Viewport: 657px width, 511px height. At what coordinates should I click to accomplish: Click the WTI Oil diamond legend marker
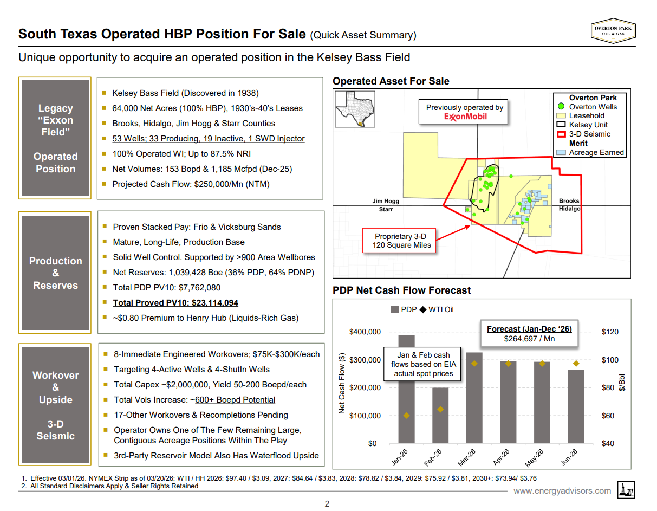pos(423,310)
